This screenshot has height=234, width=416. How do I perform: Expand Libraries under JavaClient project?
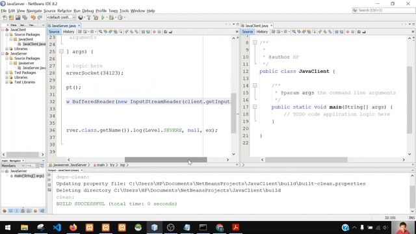pos(6,49)
